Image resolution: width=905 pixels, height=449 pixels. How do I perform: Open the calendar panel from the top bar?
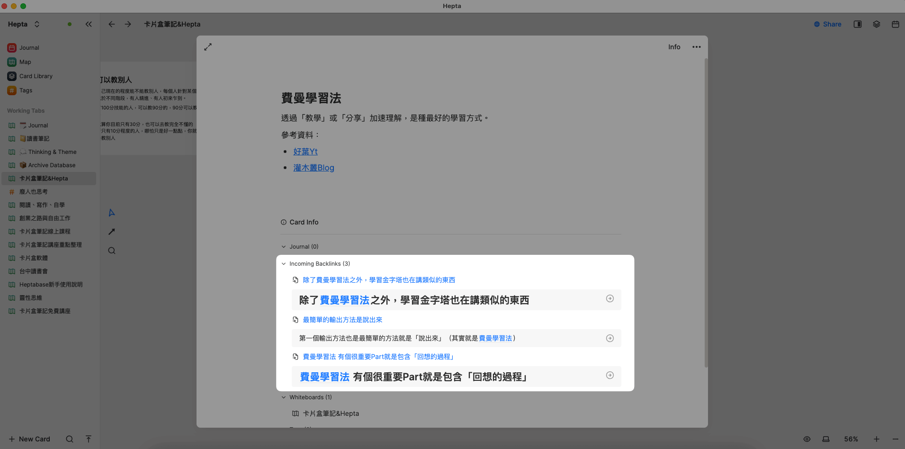tap(895, 24)
